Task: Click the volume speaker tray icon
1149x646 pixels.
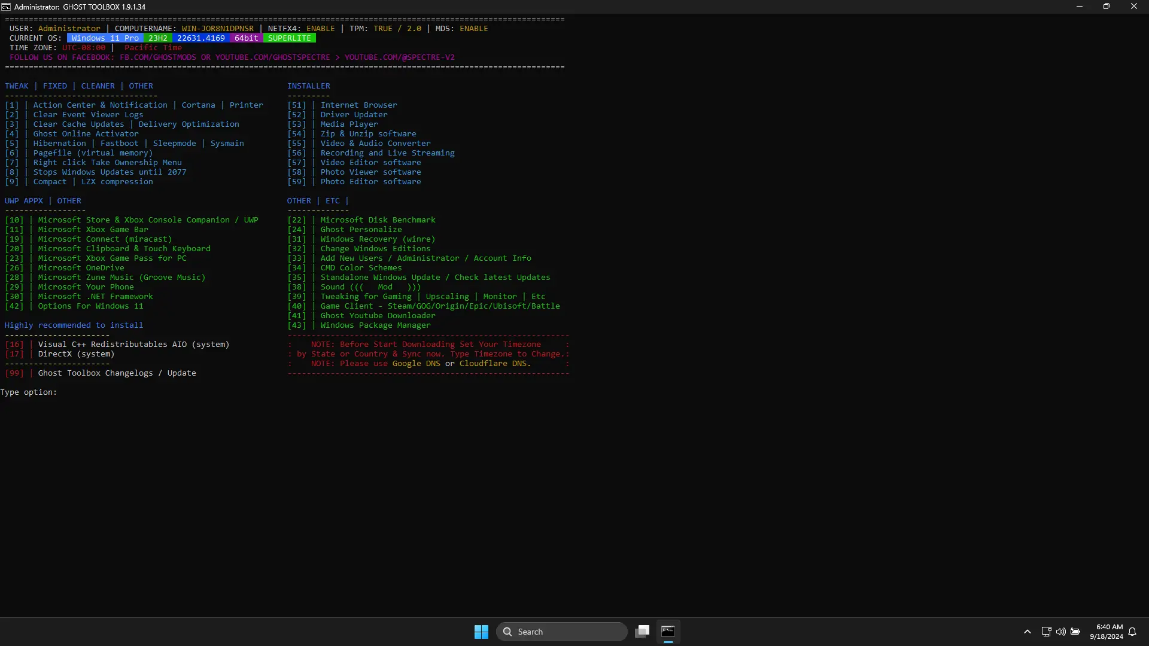Action: [1060, 632]
